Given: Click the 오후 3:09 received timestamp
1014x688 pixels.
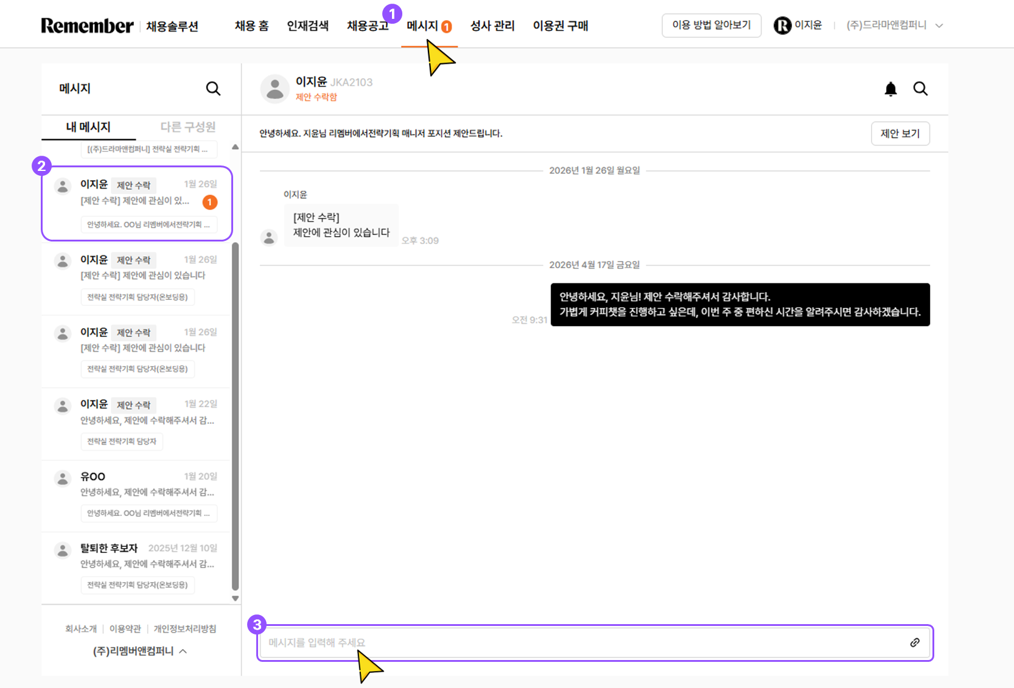Looking at the screenshot, I should click(420, 240).
